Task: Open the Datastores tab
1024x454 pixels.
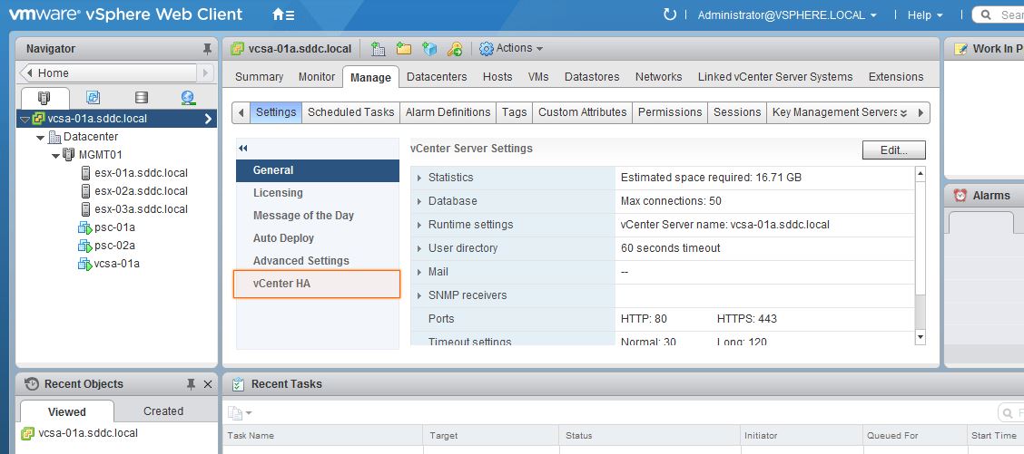Action: (x=592, y=77)
